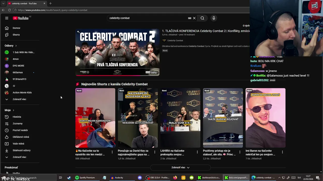Open the 913Hans913 subscription channel
The height and width of the screenshot is (181, 323).
pos(20,79)
